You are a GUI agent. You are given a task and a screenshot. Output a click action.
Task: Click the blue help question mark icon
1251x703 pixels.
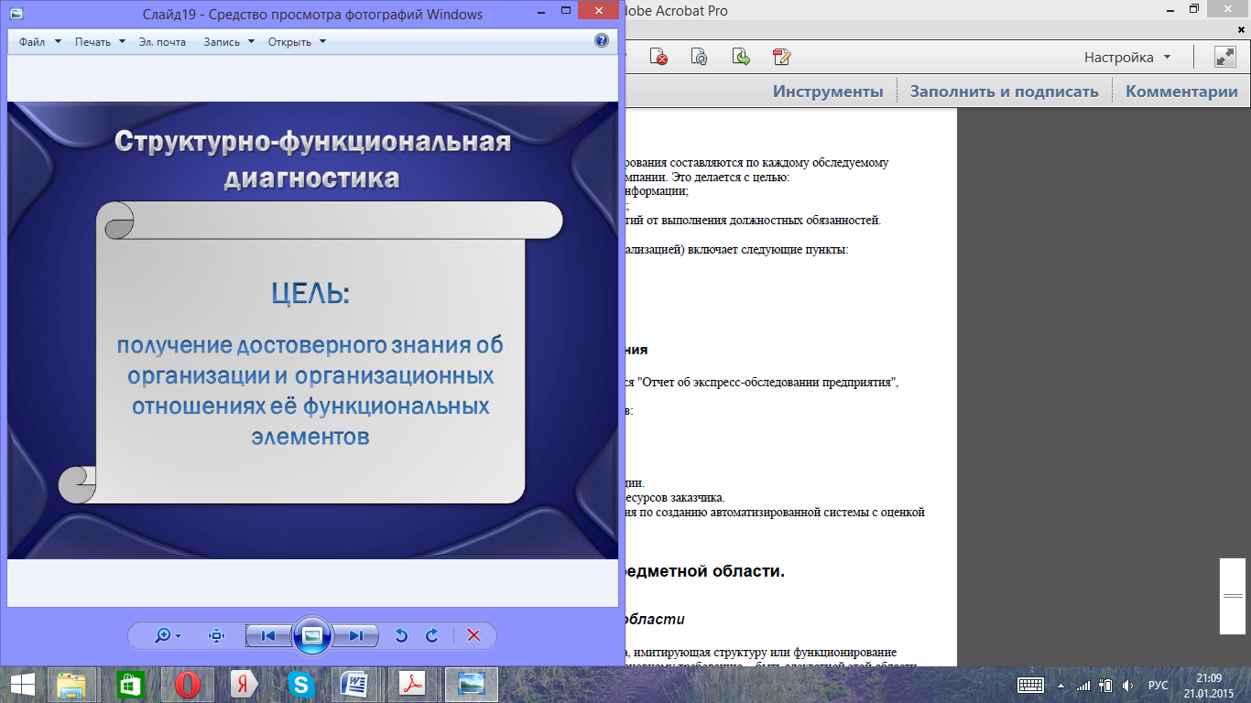pyautogui.click(x=602, y=40)
